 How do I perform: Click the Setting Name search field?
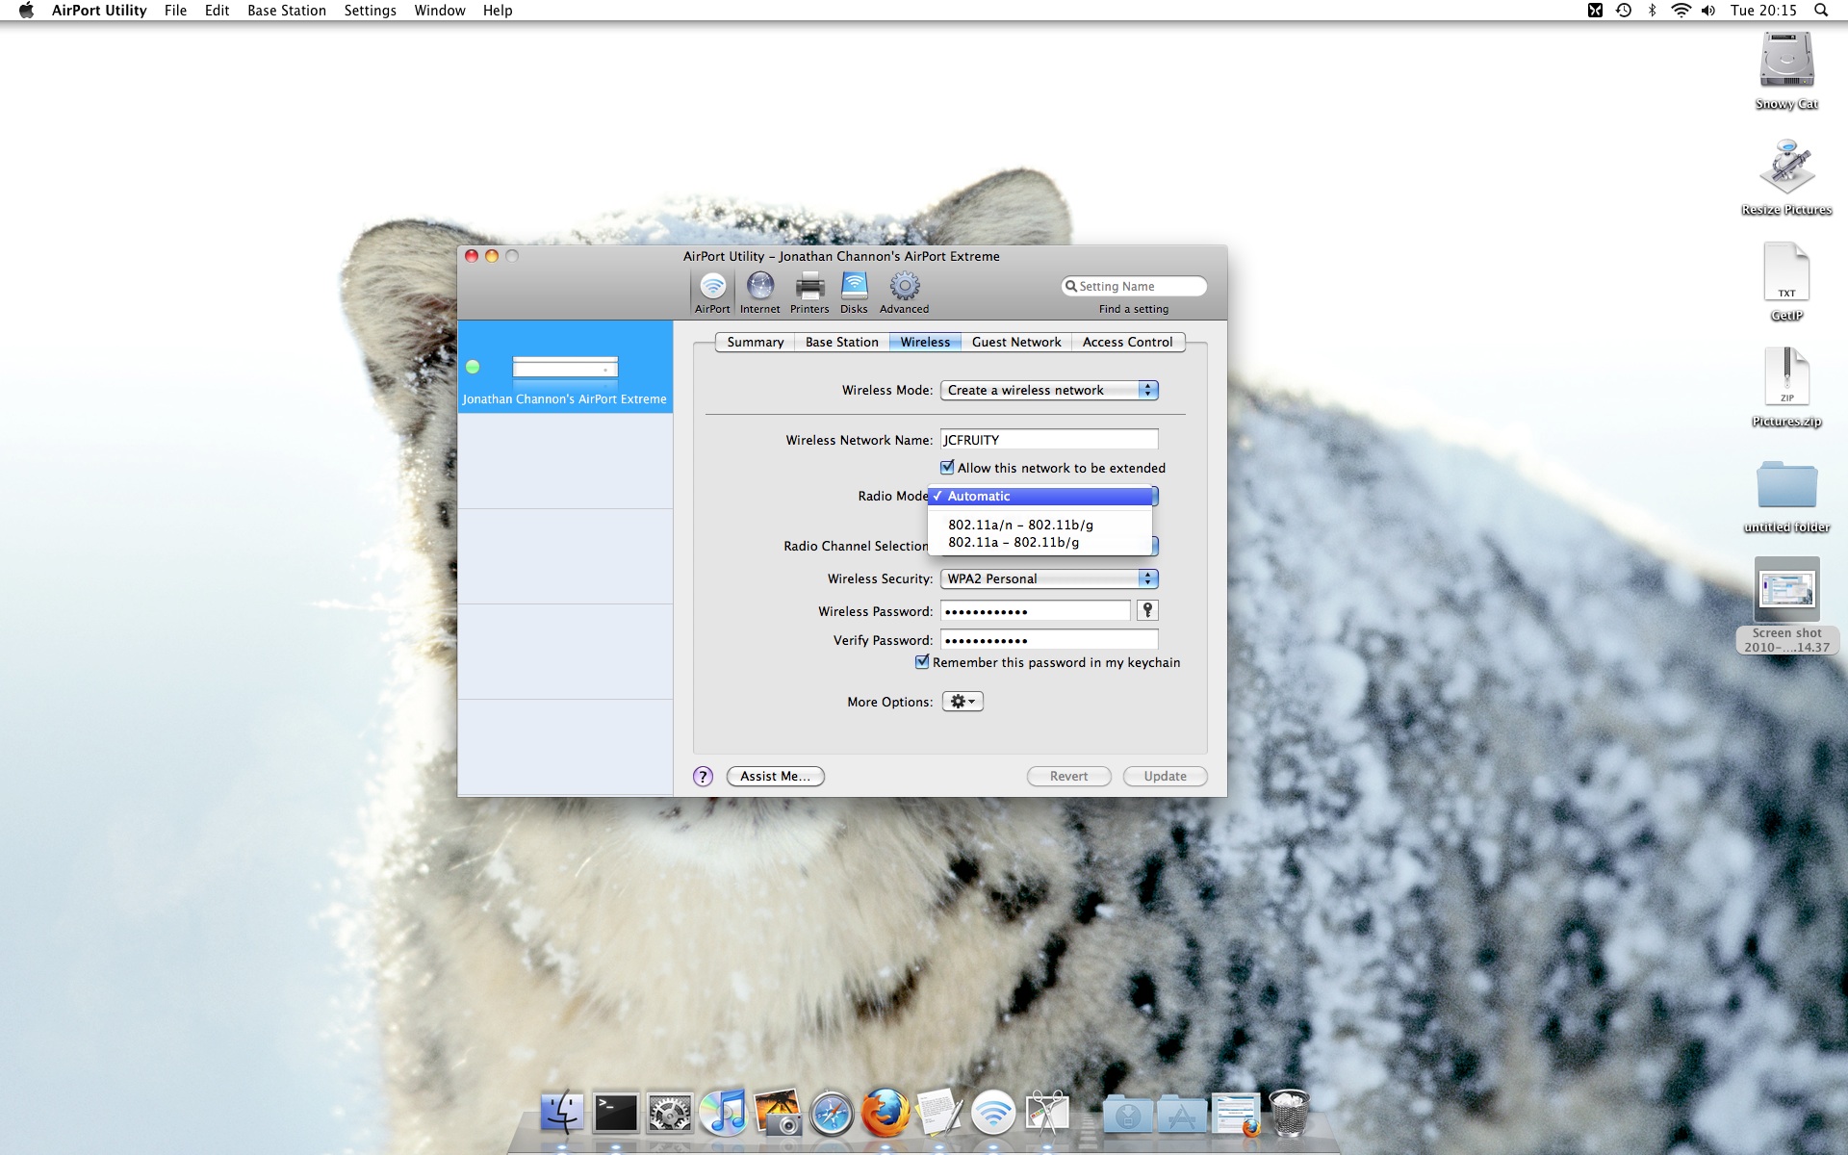(1134, 286)
